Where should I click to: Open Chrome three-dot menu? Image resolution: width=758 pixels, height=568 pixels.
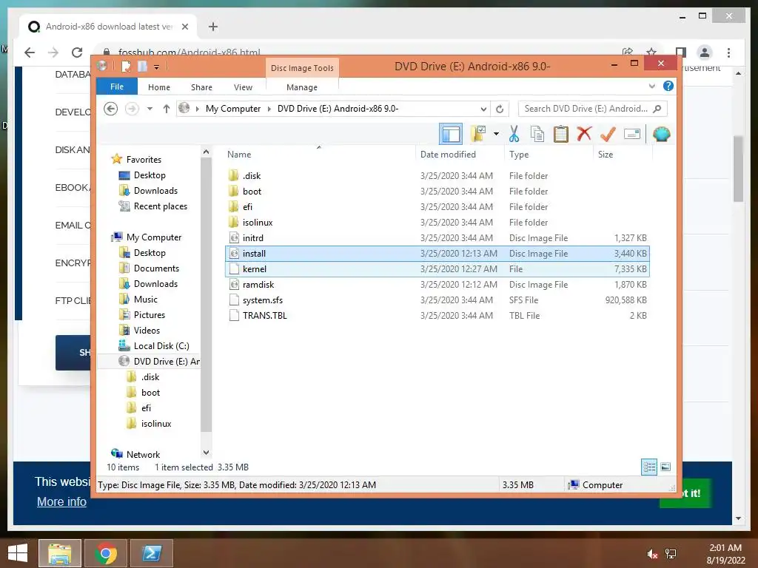point(728,53)
